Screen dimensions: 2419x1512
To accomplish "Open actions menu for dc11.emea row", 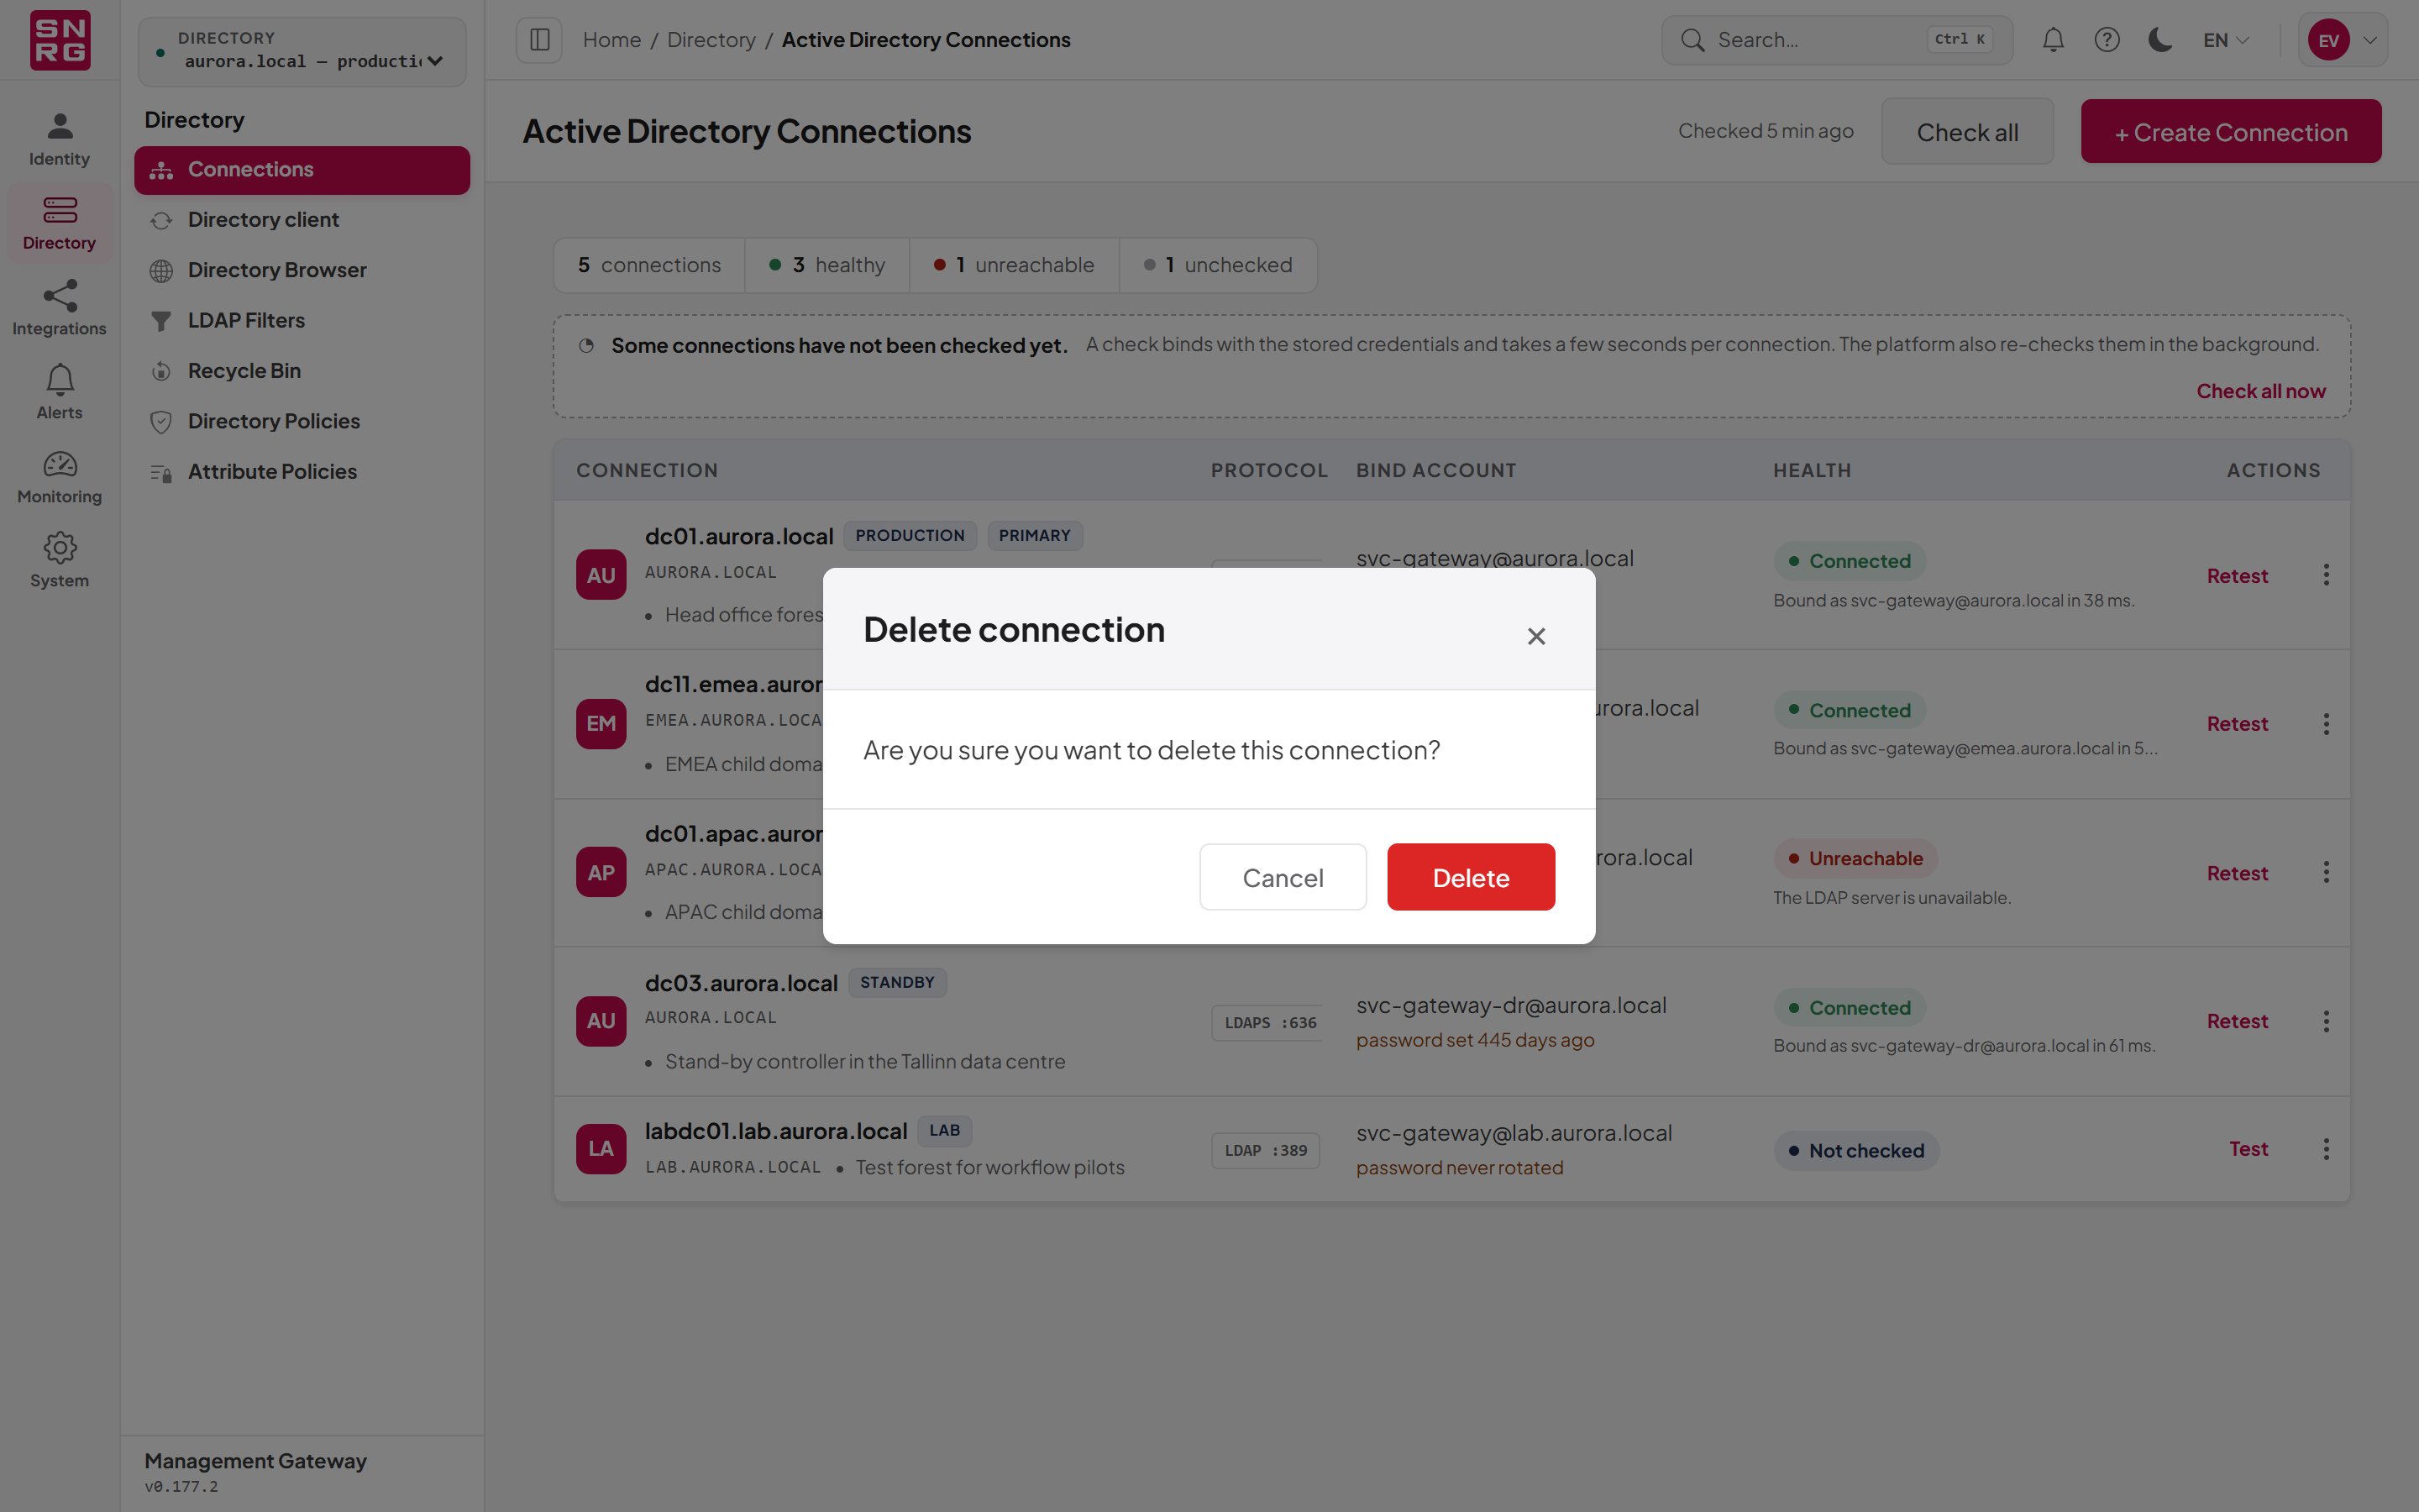I will pos(2326,724).
